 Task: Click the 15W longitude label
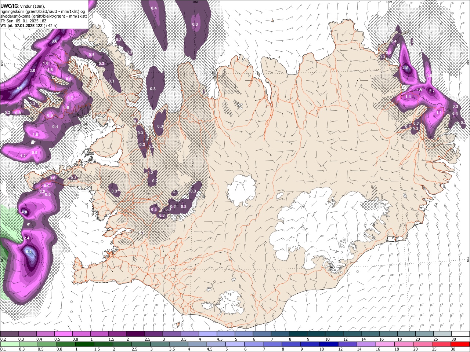[x=388, y=2]
